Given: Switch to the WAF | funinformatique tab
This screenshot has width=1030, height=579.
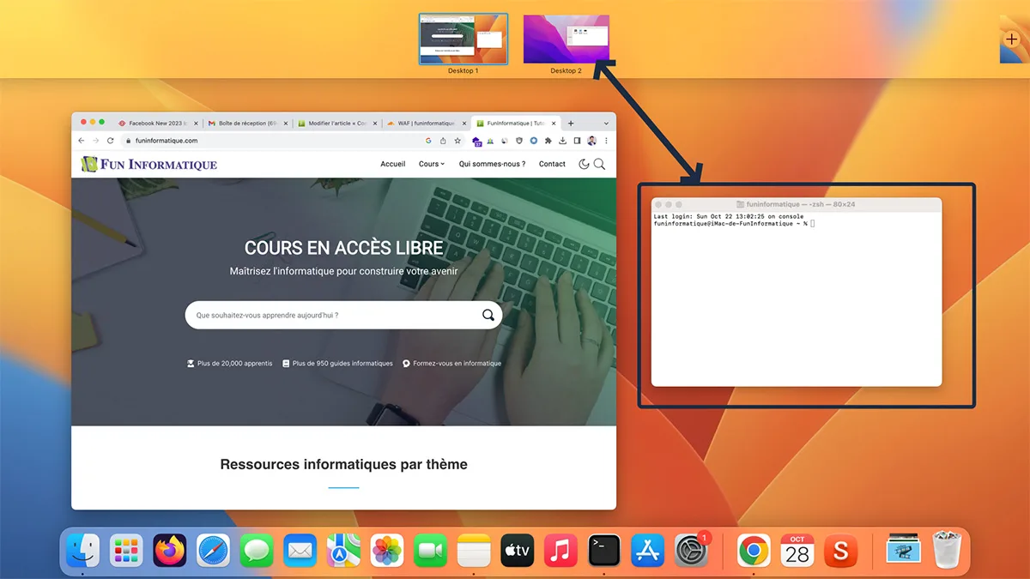Looking at the screenshot, I should [426, 124].
